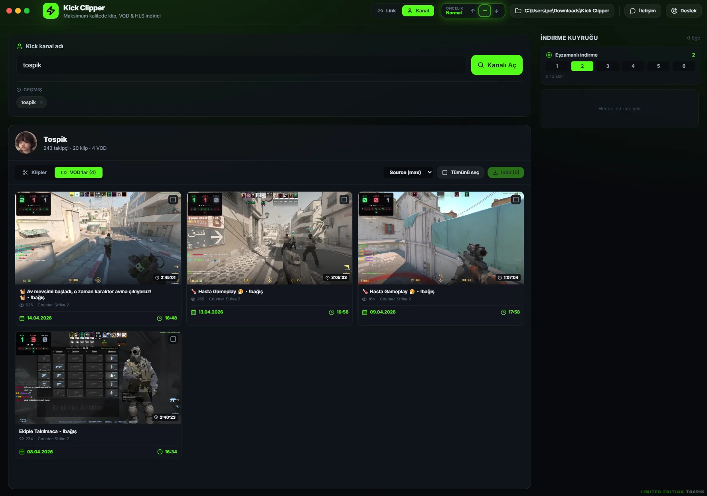Lower priority with the down arrow
Image resolution: width=707 pixels, height=496 pixels.
coord(497,11)
